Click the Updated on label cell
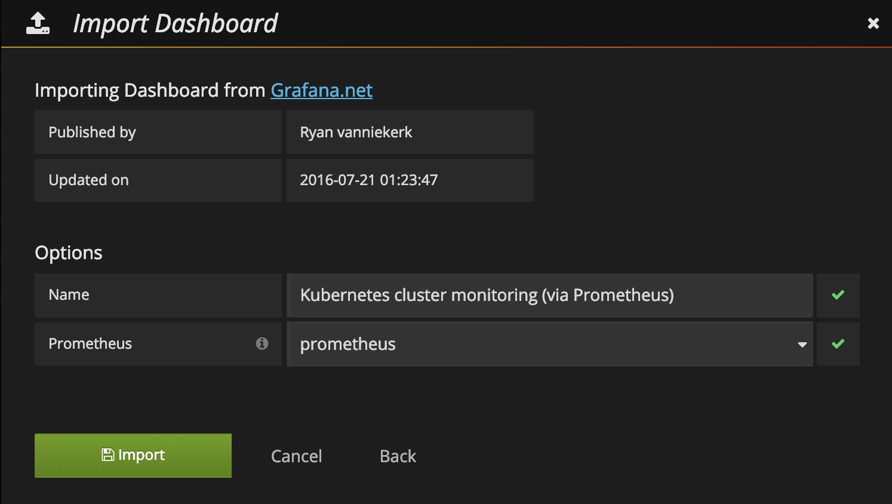 pyautogui.click(x=158, y=180)
